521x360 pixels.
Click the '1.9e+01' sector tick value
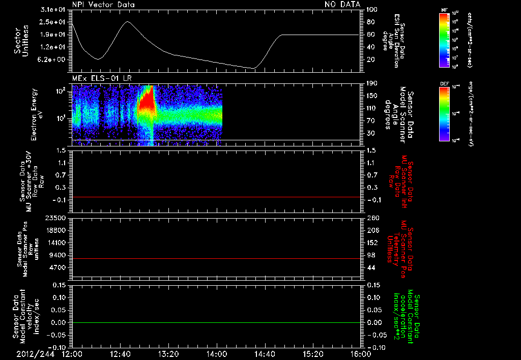53,35
